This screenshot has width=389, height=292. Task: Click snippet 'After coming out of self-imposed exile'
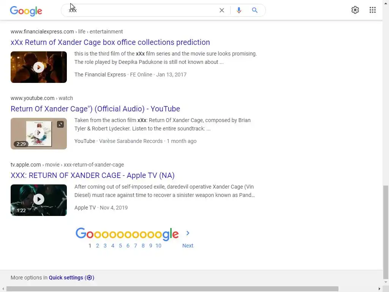[164, 191]
